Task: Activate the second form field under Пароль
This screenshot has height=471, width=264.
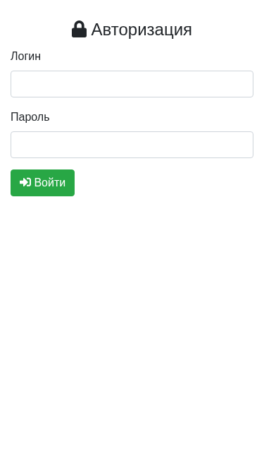Action: coord(132,145)
